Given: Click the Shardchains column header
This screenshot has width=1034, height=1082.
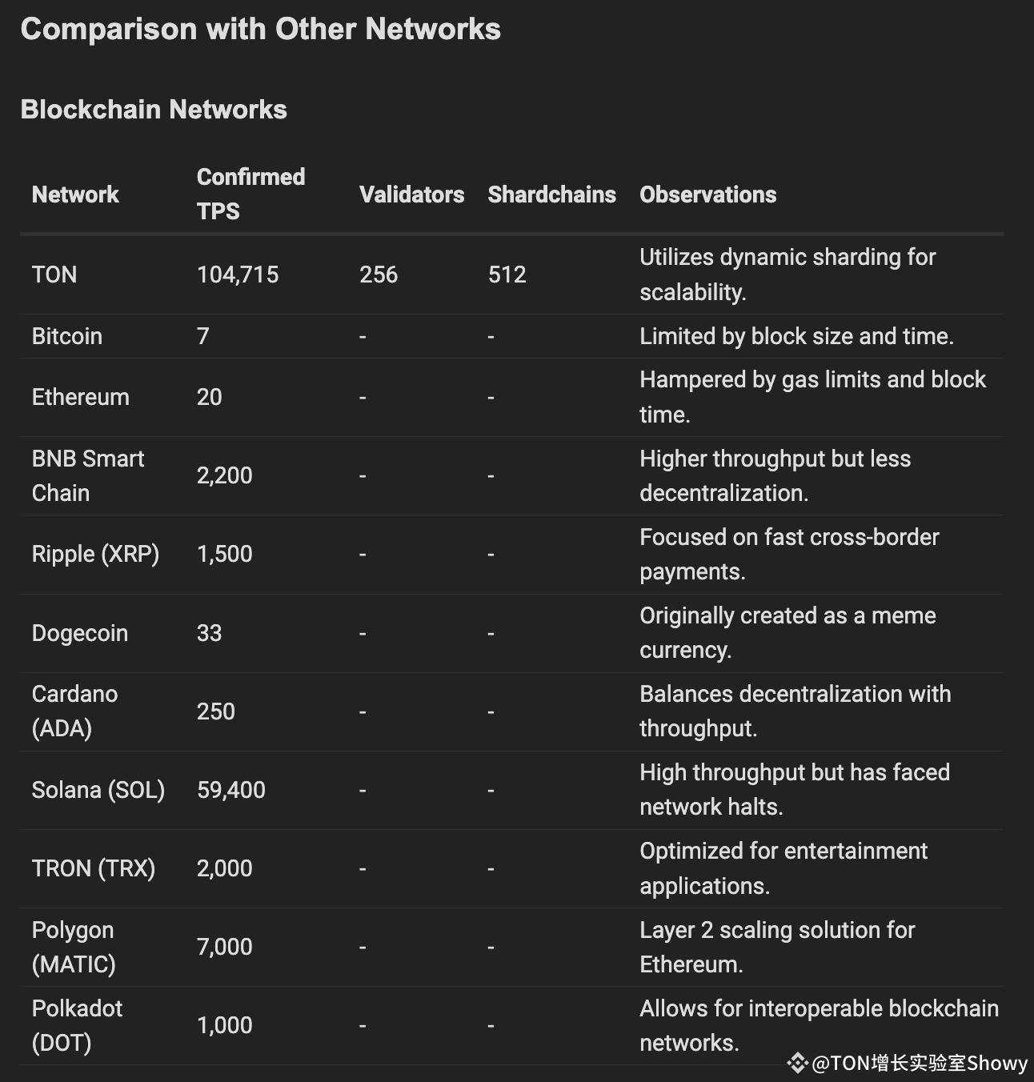Looking at the screenshot, I should pyautogui.click(x=551, y=194).
